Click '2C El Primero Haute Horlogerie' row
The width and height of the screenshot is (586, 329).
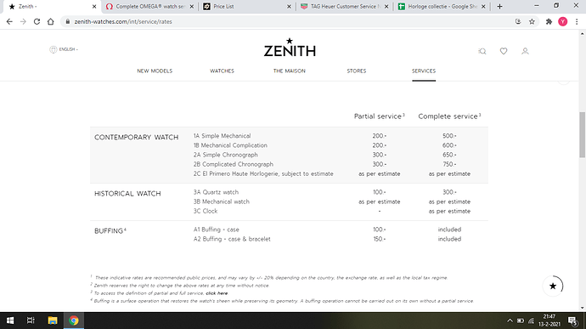click(289, 173)
